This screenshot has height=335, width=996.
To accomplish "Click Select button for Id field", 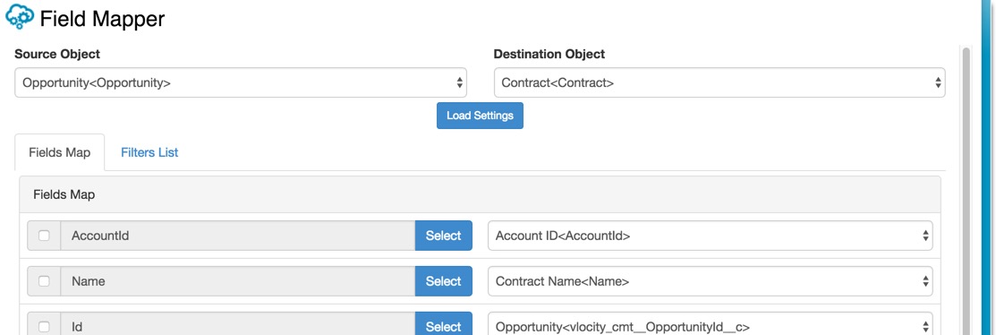I will tap(443, 323).
